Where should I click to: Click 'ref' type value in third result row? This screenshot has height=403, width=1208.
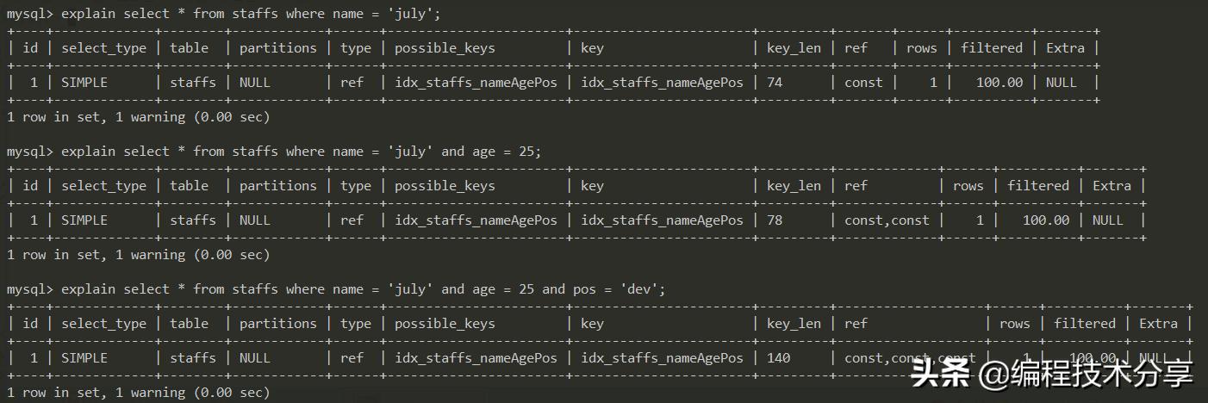click(352, 358)
